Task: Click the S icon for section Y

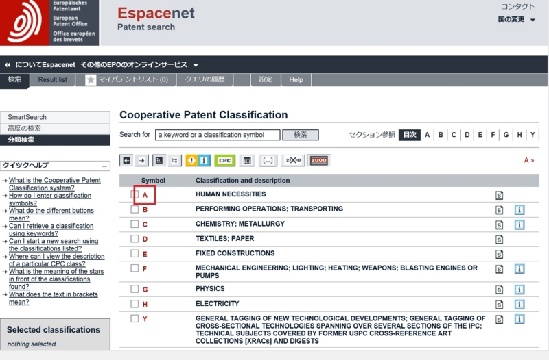Action: (500, 319)
